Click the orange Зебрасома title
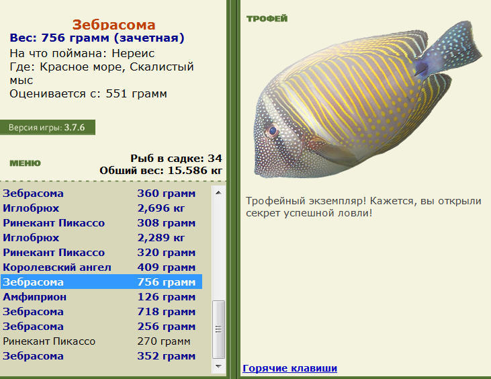This screenshot has width=491, height=379. pos(114,25)
